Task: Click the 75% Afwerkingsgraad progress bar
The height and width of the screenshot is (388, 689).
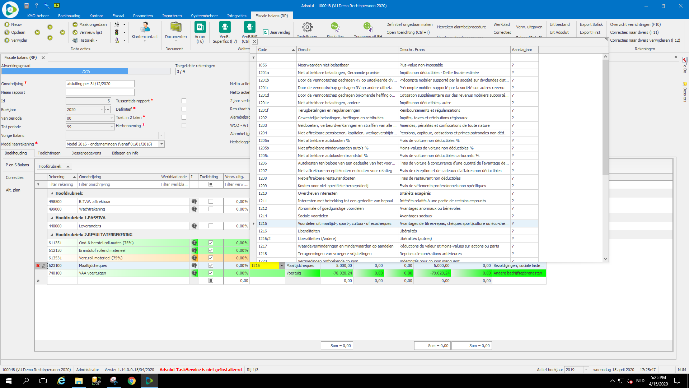Action: pos(86,71)
